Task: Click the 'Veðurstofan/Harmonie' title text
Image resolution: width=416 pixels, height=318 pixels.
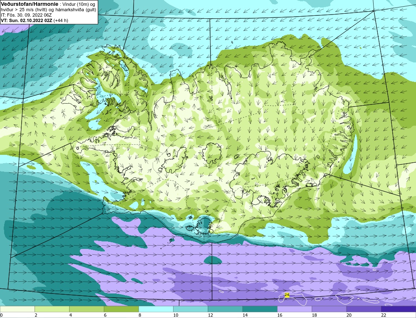Action: [x=29, y=4]
